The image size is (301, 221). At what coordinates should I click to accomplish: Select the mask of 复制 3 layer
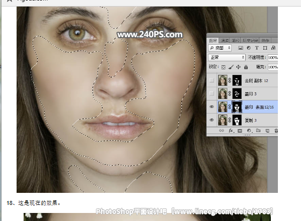237,120
